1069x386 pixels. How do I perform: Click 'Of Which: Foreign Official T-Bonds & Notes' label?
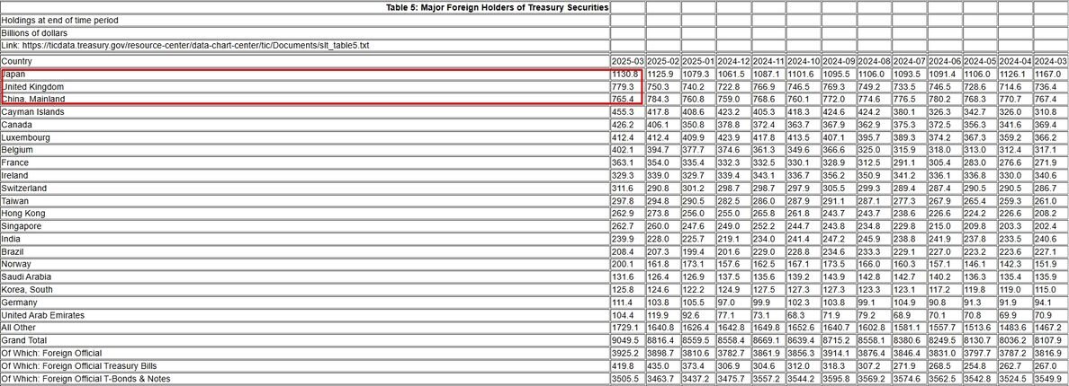point(305,379)
